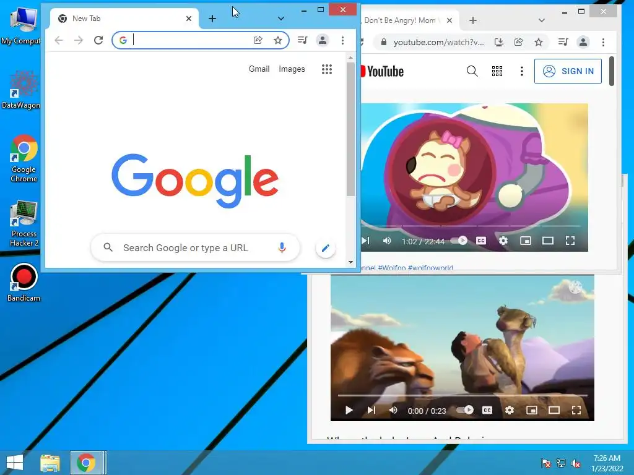Play the 0:23 Ice Age video
The image size is (634, 475).
click(x=349, y=411)
